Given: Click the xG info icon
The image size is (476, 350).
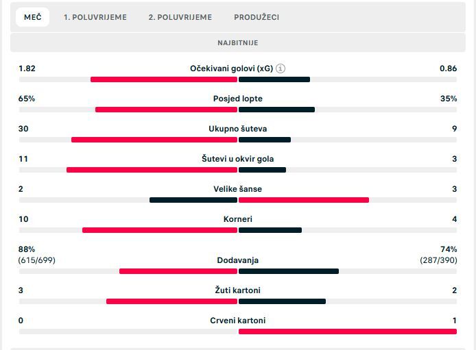Looking at the screenshot, I should 281,68.
